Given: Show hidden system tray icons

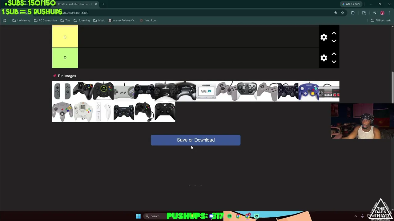Looking at the screenshot, I should pyautogui.click(x=356, y=216).
